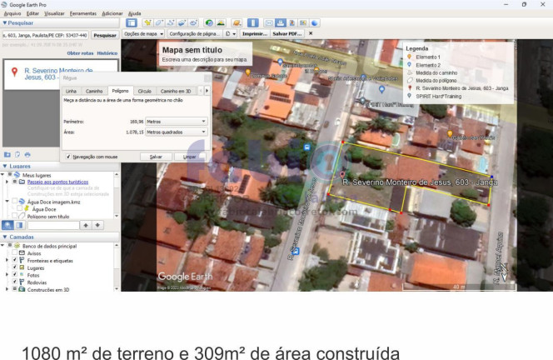Enable the Avisos layer checkbox
This screenshot has height=360, width=553.
(x=15, y=253)
